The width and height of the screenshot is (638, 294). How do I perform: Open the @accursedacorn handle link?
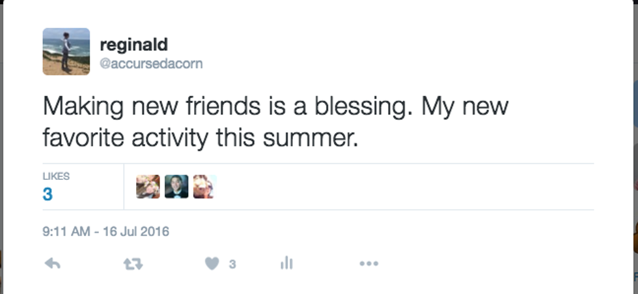point(150,64)
